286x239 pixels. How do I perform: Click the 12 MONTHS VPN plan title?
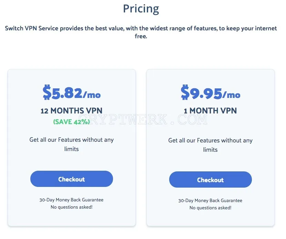coord(72,111)
